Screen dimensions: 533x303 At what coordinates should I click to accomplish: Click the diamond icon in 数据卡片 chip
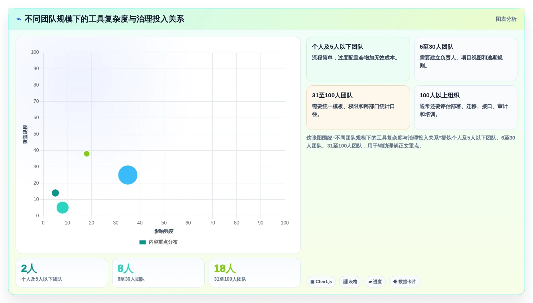tap(395, 281)
